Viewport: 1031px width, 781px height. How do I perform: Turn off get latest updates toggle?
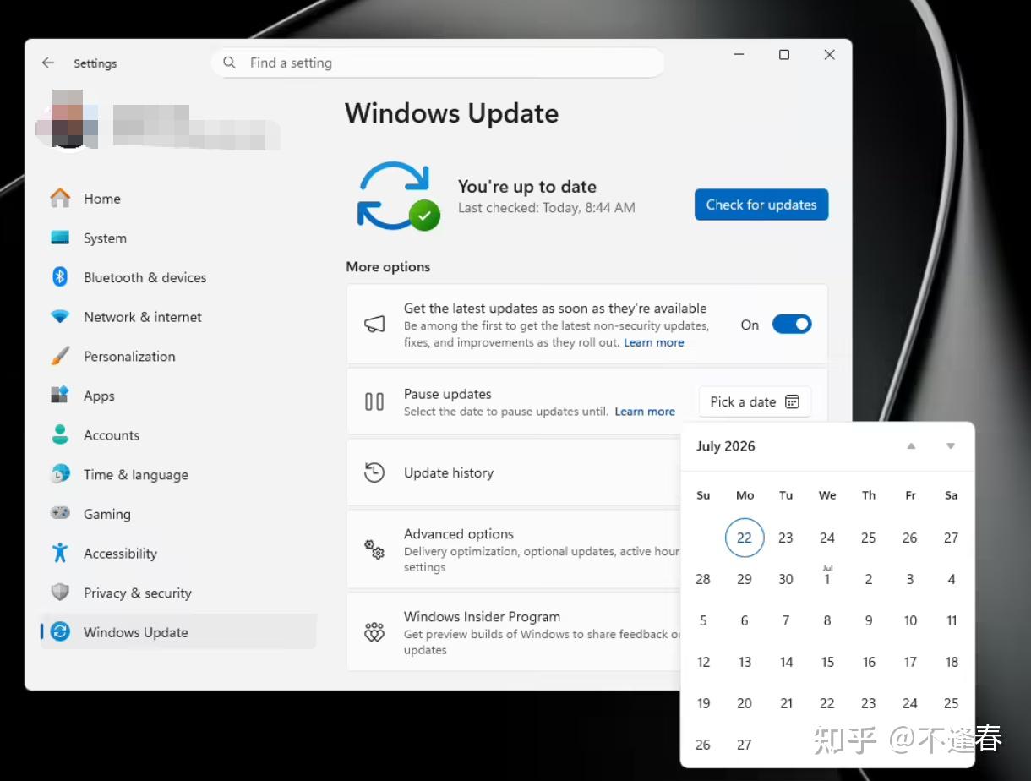click(x=792, y=325)
